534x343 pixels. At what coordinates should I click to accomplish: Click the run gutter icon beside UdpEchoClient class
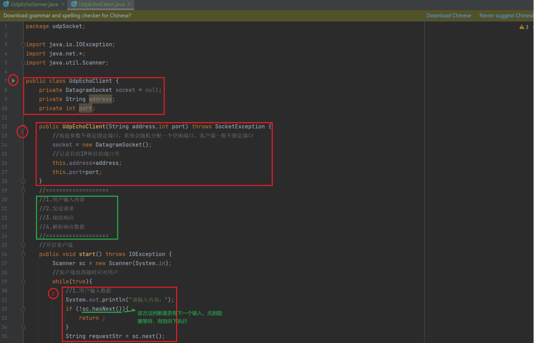pos(13,81)
